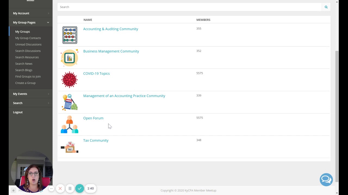Screen dimensions: 348x195
Task: Select My Groups in the sidebar
Action: (23, 32)
